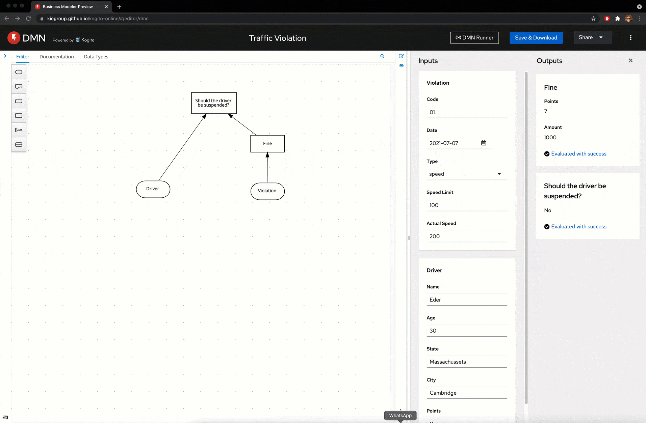This screenshot has height=423, width=646.
Task: Select the DMN Input Data palette shape
Action: coord(19,72)
